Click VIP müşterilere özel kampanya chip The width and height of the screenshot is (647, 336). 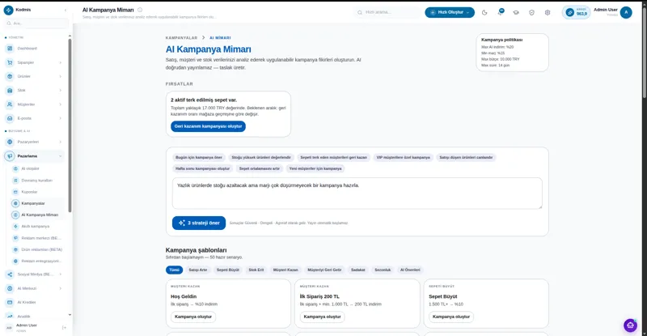coord(403,157)
